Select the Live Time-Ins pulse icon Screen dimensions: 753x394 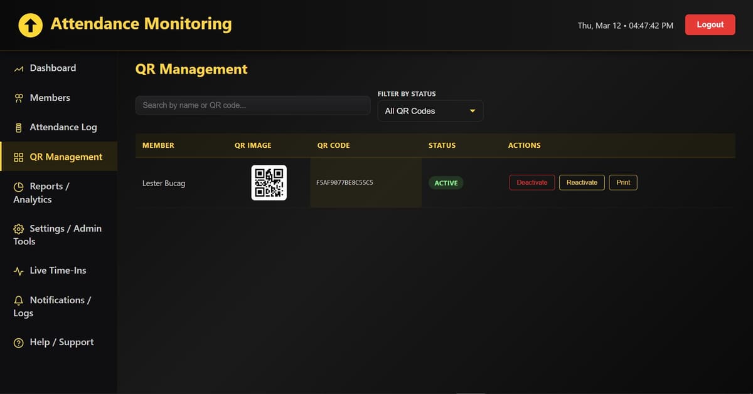tap(19, 270)
